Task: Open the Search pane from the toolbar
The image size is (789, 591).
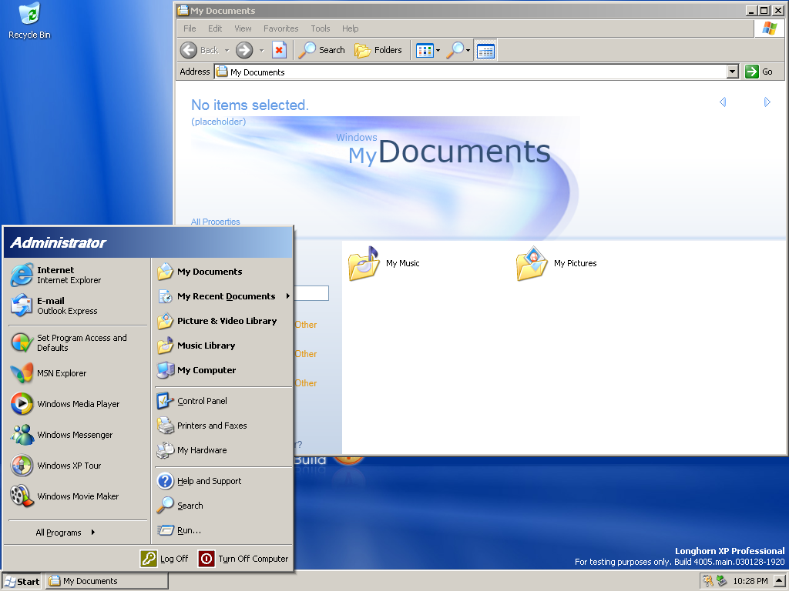Action: [322, 50]
